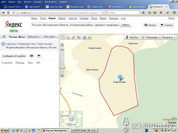The width and height of the screenshot is (178, 133).
Task: Close the active Россия, М... tab
Action: [x=166, y=7]
